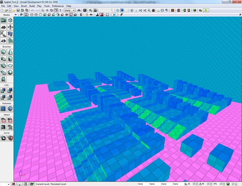The height and width of the screenshot is (186, 242).
Task: Open the Content Browser (star icon)
Action: (14, 10)
